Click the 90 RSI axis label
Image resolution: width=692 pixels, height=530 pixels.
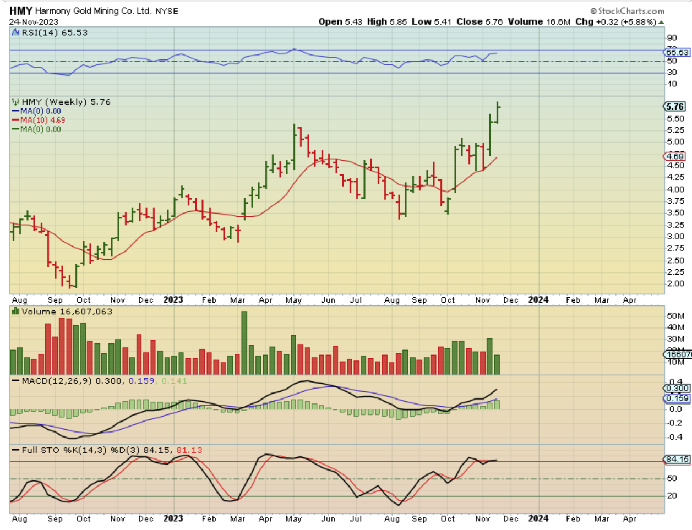click(672, 38)
